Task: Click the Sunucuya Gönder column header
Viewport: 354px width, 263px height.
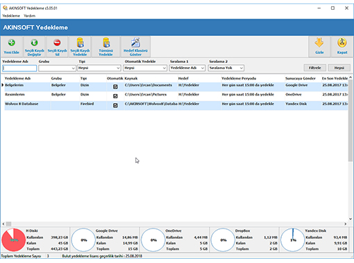Action: point(301,78)
